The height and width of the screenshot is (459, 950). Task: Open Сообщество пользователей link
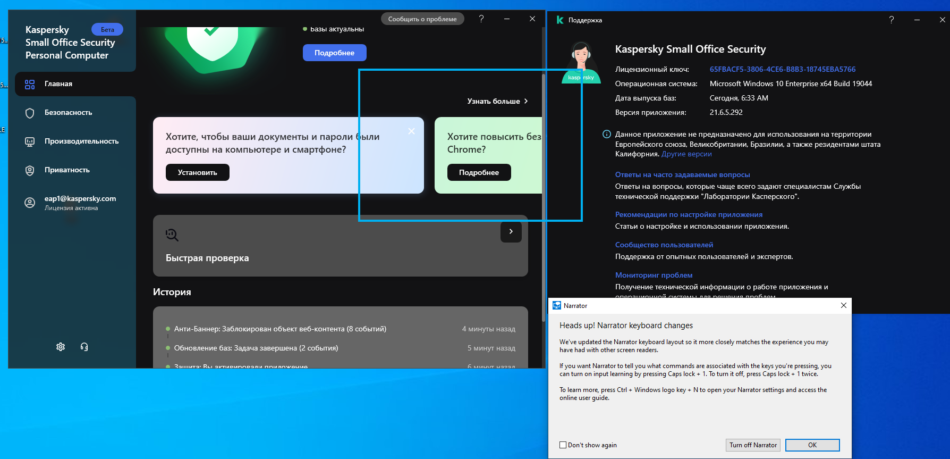click(x=664, y=245)
